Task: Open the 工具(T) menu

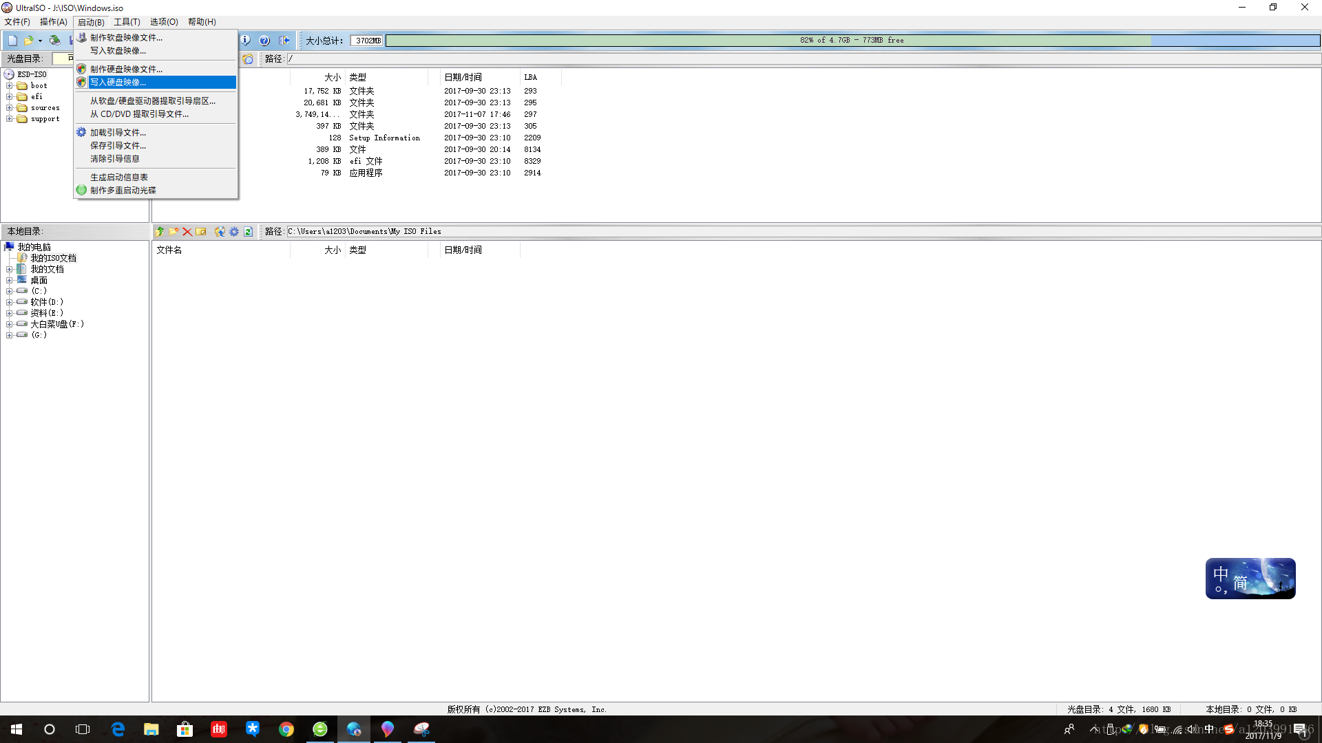Action: 127,22
